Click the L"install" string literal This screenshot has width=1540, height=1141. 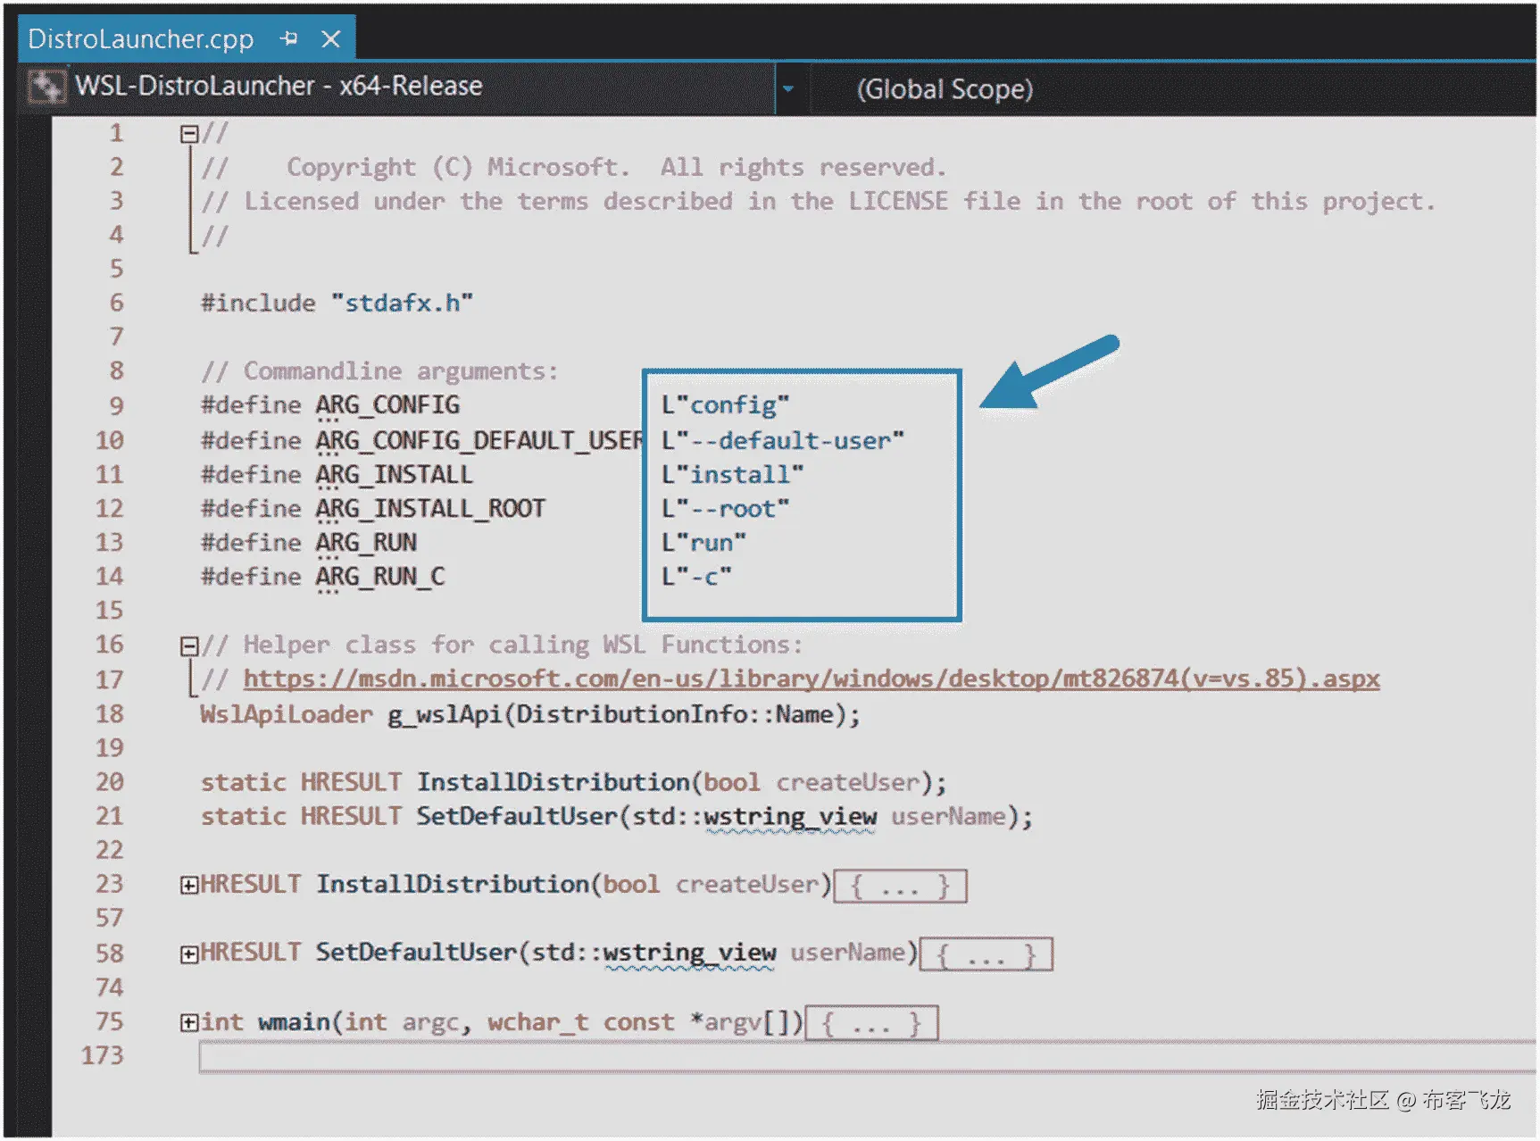pos(732,475)
